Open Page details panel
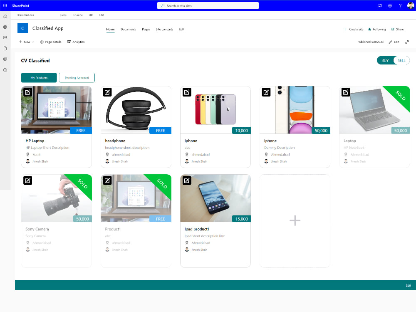The width and height of the screenshot is (416, 312). pos(51,42)
